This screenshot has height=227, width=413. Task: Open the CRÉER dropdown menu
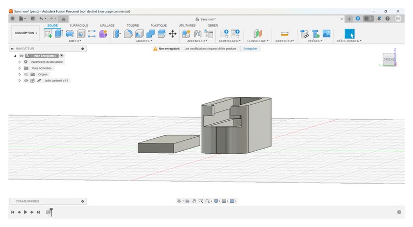pos(75,41)
